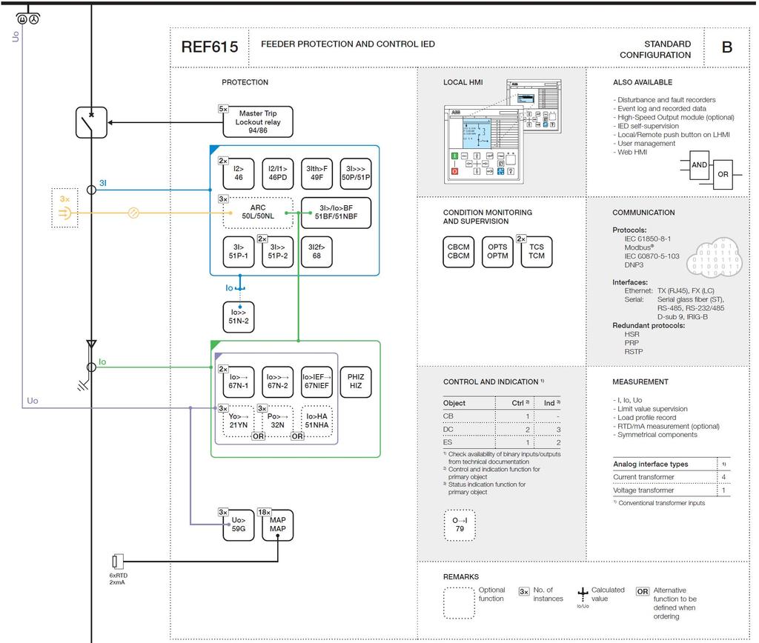Click the REF615 product title
The image size is (759, 643).
tap(210, 47)
